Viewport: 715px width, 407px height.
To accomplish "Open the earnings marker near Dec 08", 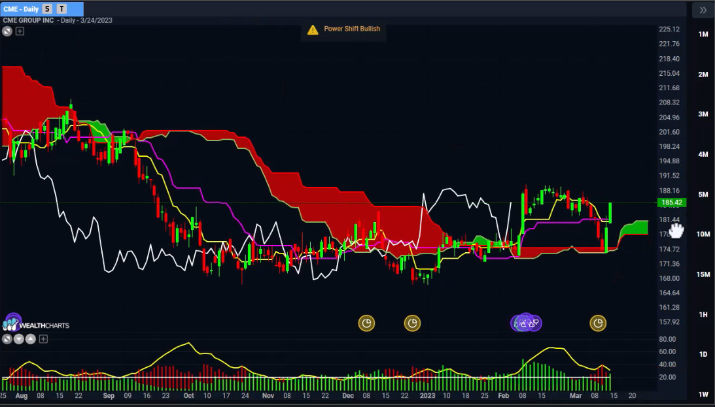I will tap(366, 323).
